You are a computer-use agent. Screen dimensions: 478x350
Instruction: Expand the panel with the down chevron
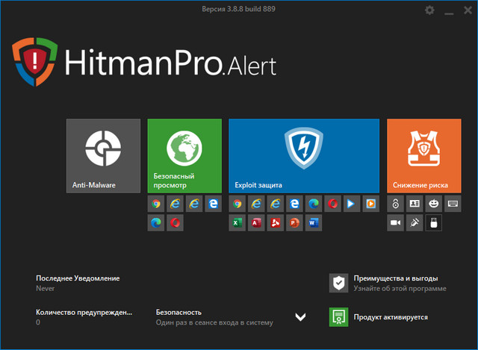[300, 317]
